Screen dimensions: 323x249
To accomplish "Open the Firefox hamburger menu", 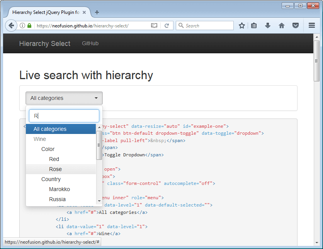I will tap(312, 26).
